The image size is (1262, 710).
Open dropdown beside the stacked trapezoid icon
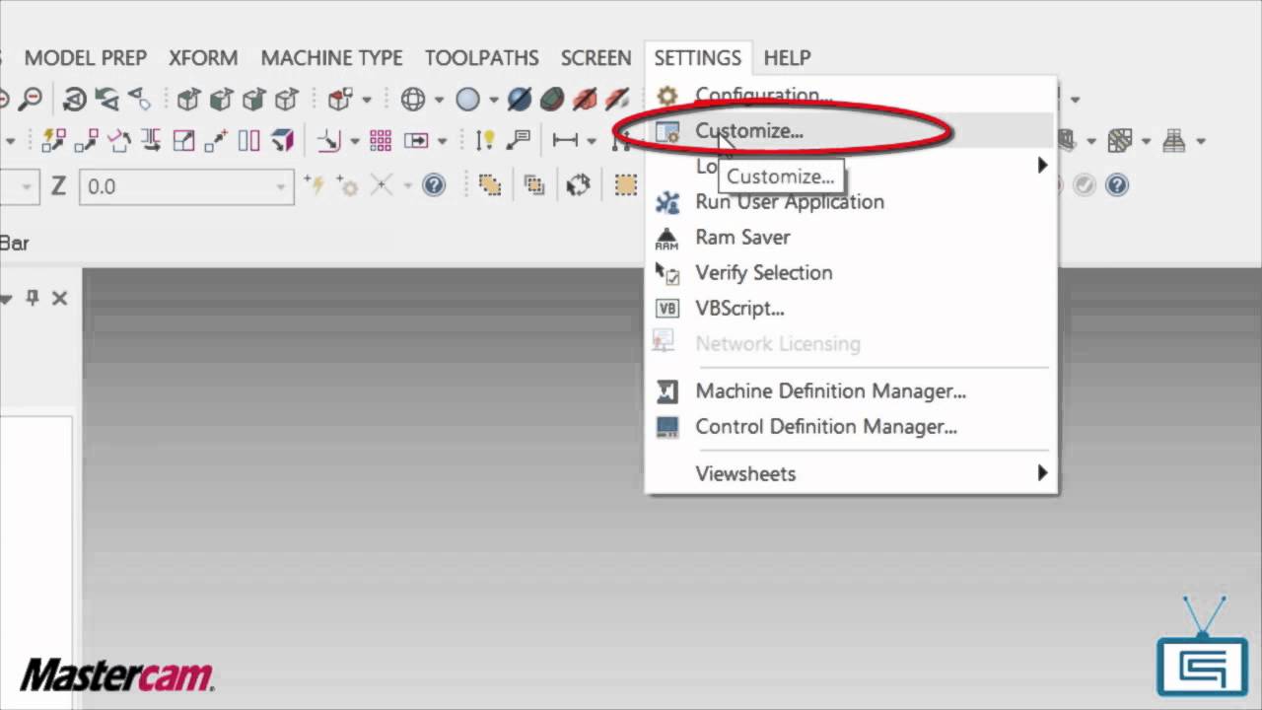[x=1200, y=142]
